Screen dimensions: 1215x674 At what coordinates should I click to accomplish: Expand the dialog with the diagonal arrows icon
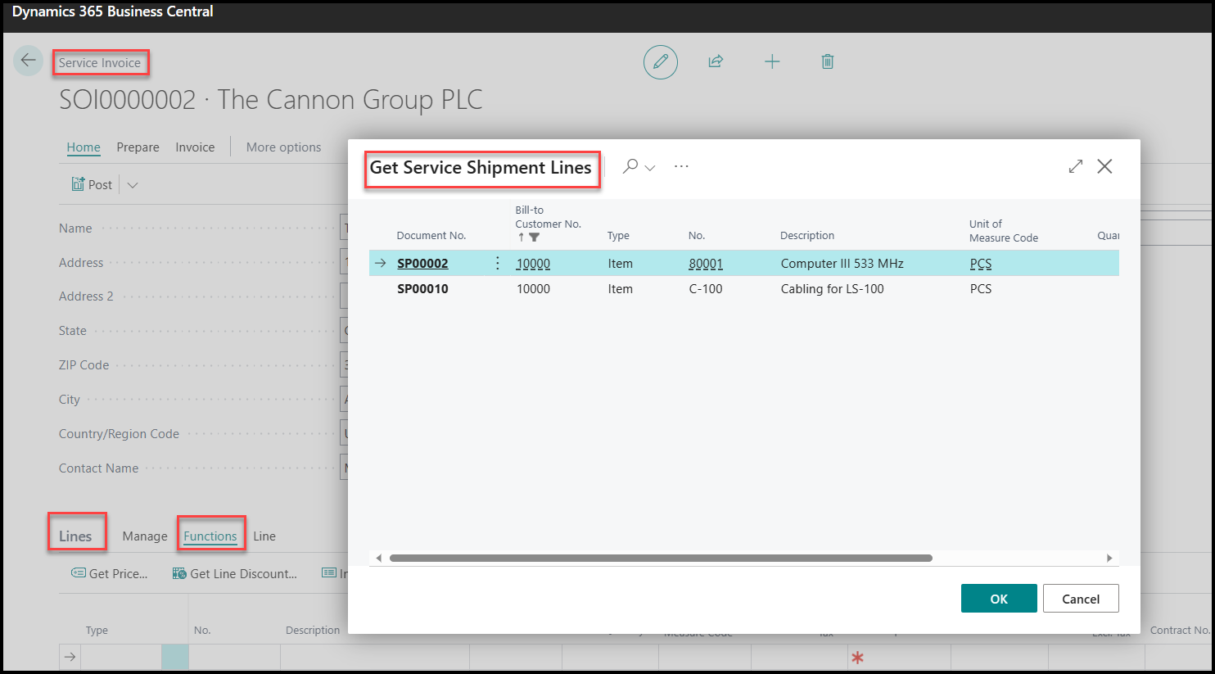[1076, 166]
